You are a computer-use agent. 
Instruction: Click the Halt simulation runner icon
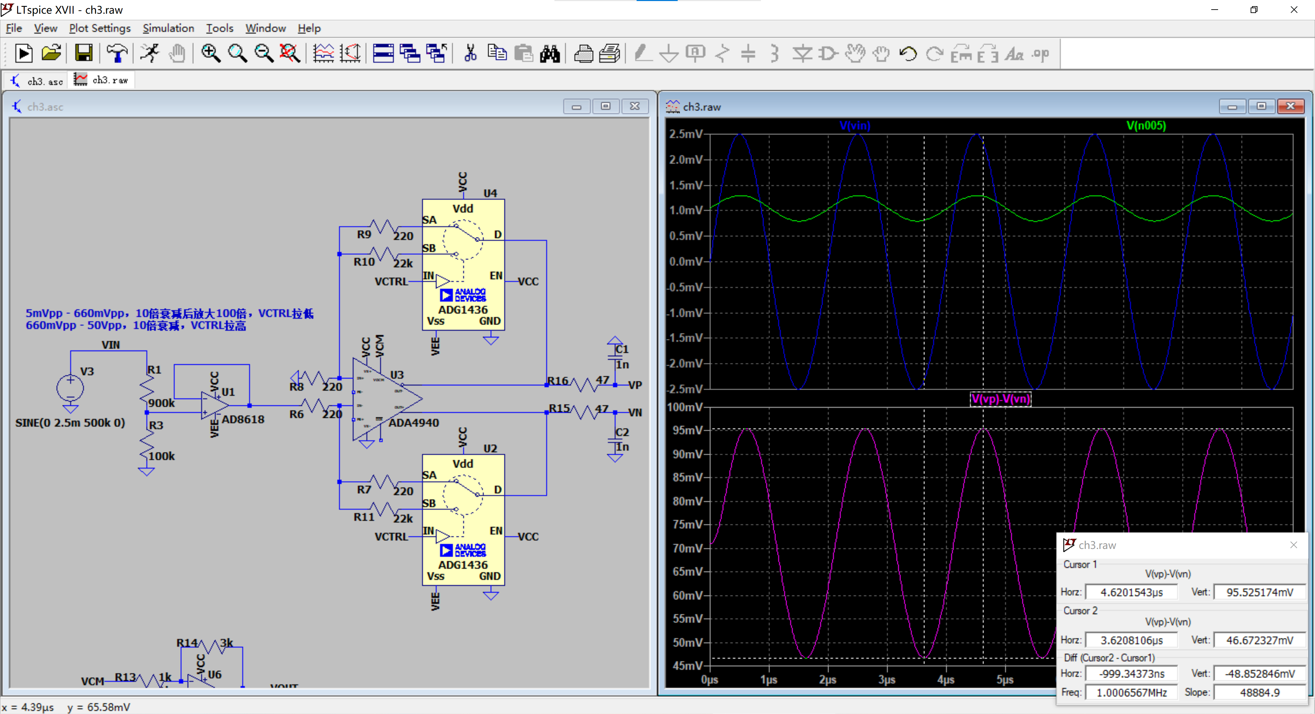[150, 53]
